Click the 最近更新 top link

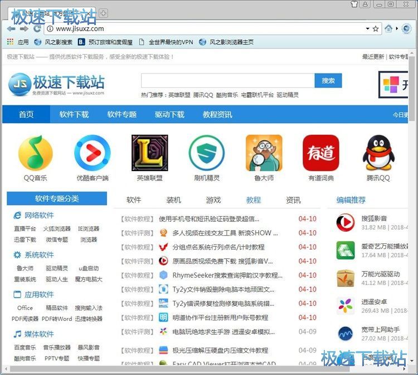click(x=373, y=57)
